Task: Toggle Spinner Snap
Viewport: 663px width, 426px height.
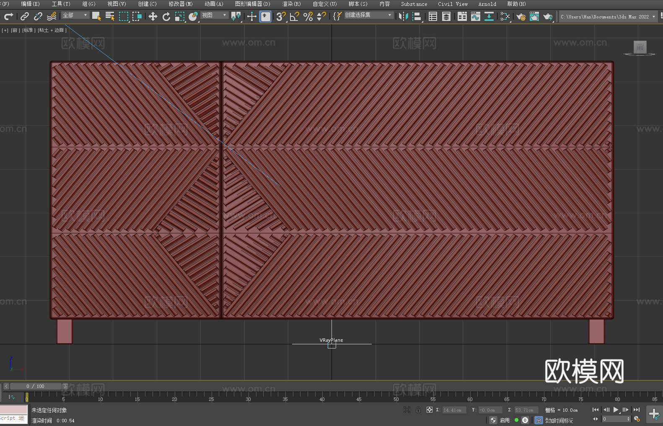Action: coord(321,16)
